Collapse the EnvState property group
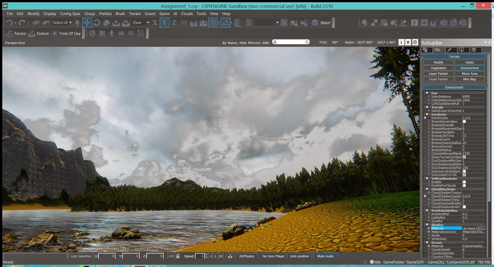Screen dimensions: 494x267 point(427,114)
